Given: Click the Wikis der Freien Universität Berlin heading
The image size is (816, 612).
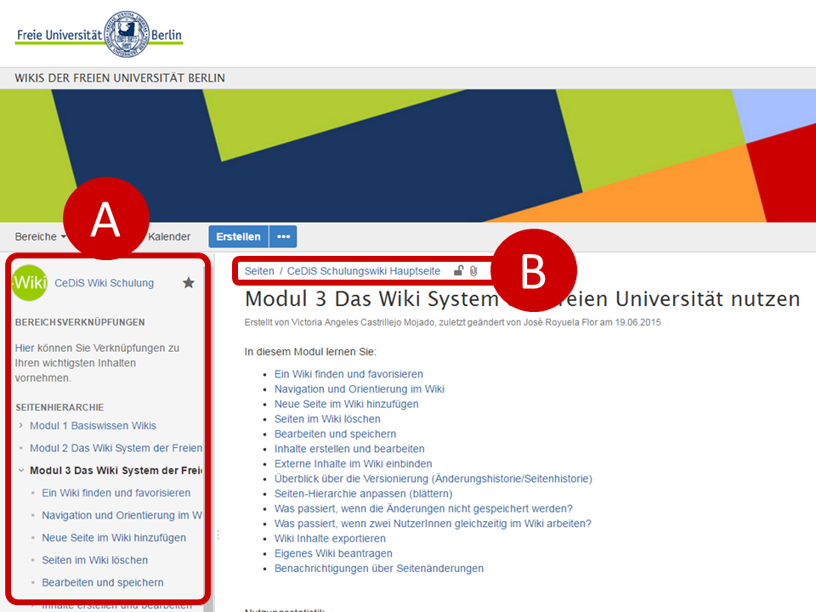Looking at the screenshot, I should (120, 78).
